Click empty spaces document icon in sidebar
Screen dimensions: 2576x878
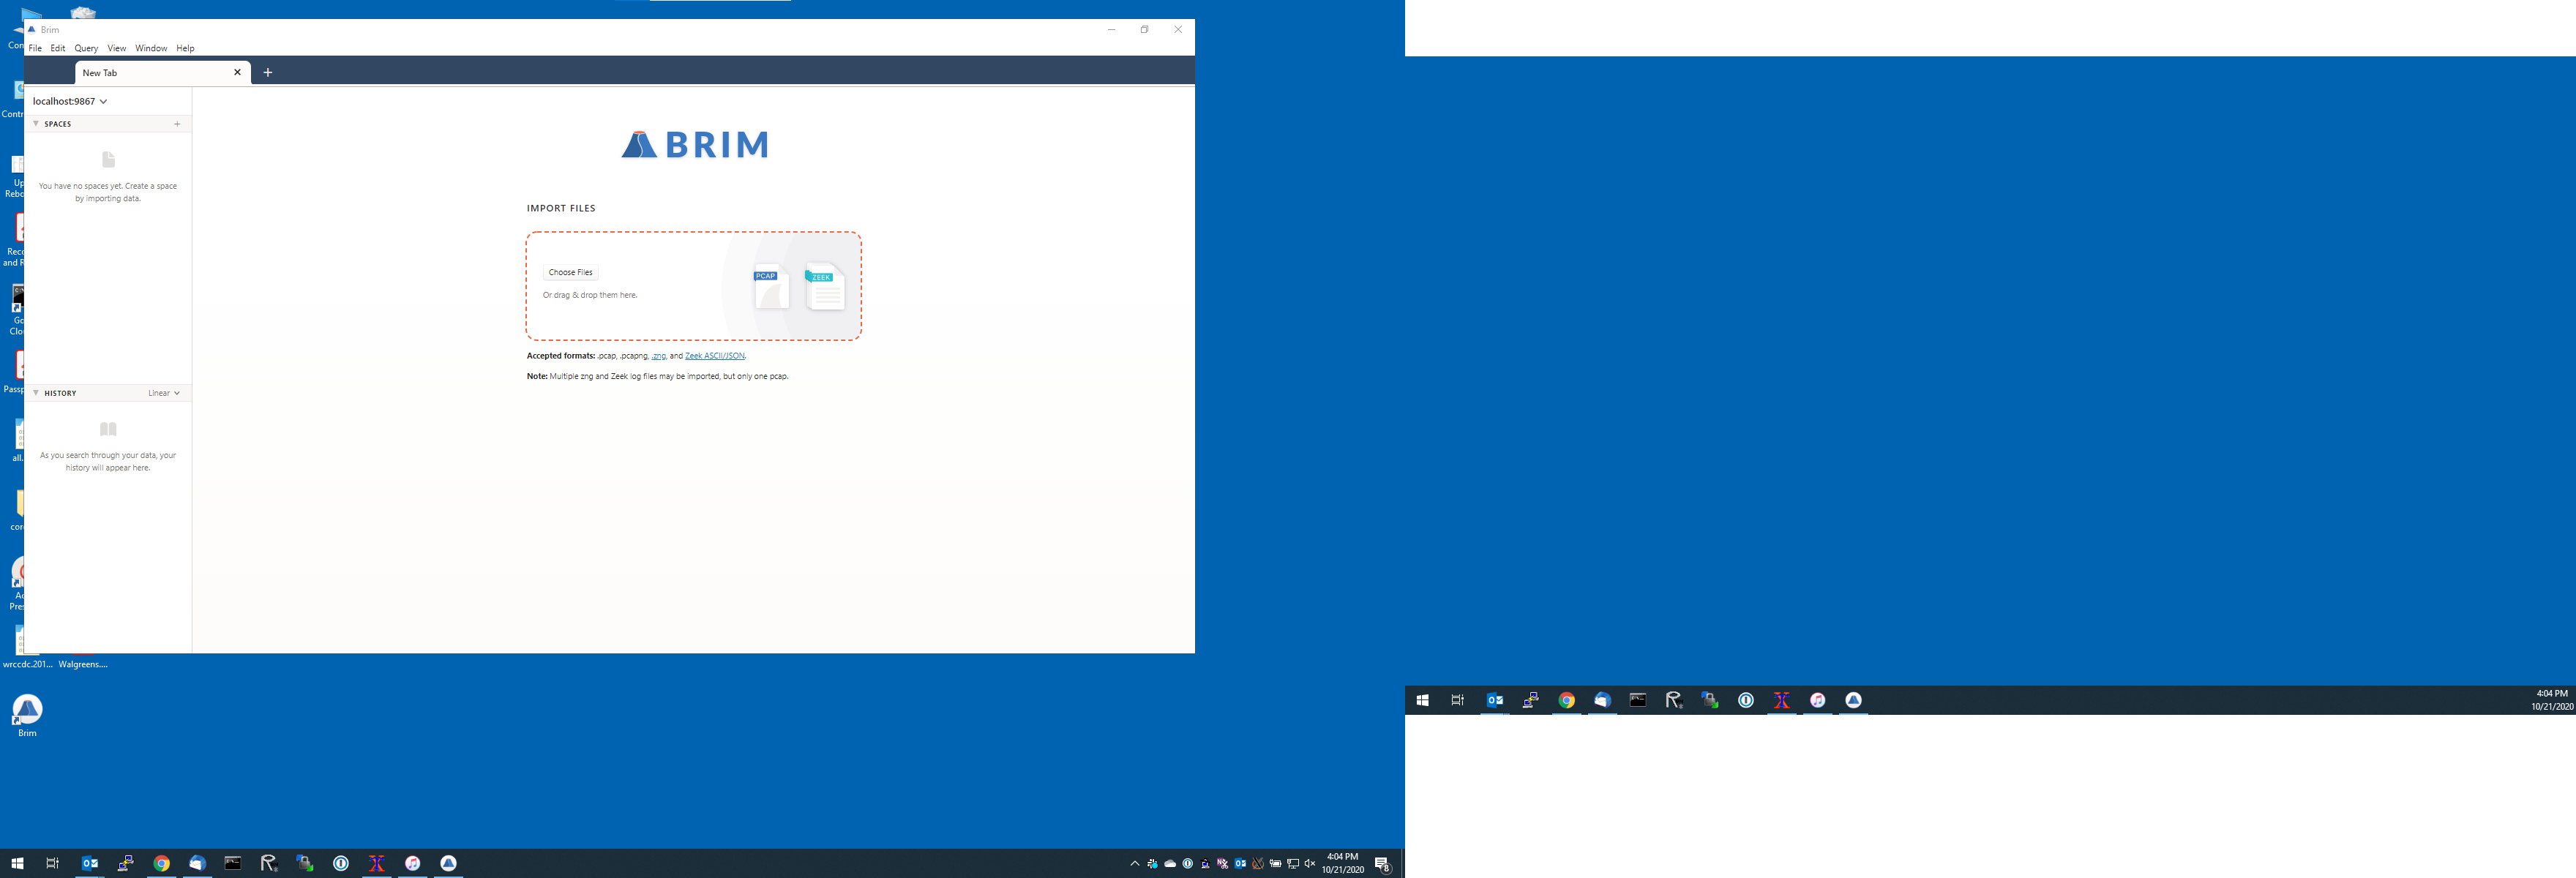pyautogui.click(x=108, y=160)
